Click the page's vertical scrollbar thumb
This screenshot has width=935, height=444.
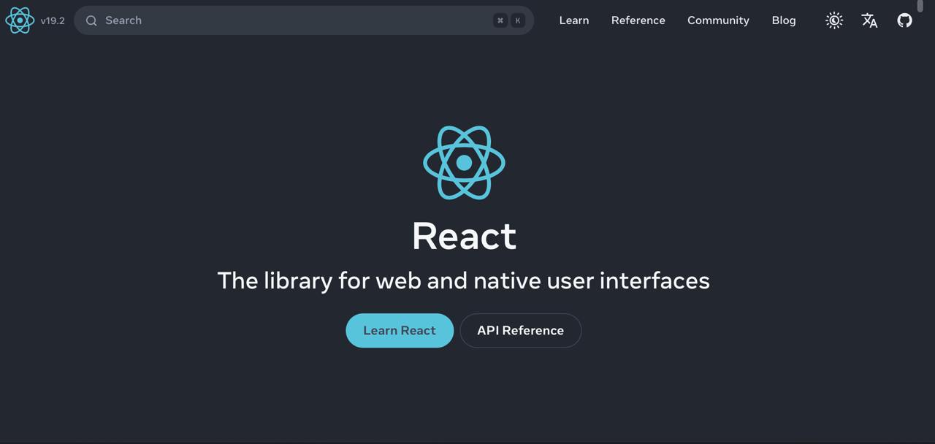pyautogui.click(x=920, y=6)
